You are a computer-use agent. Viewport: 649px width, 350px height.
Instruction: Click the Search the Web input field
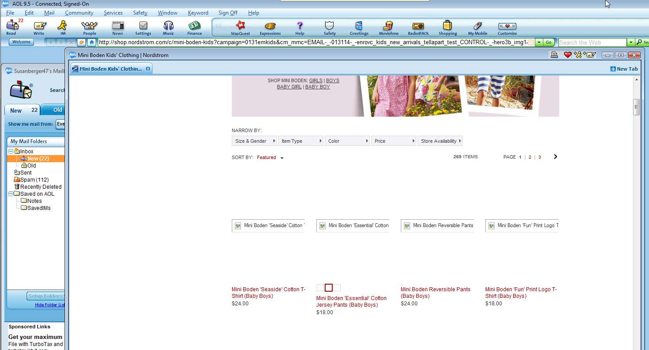click(x=592, y=42)
